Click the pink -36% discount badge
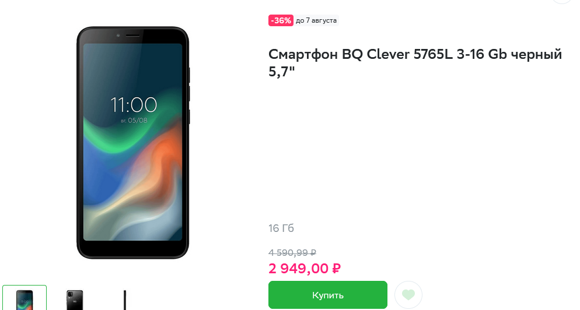Viewport: 580px width, 310px height. coord(281,20)
